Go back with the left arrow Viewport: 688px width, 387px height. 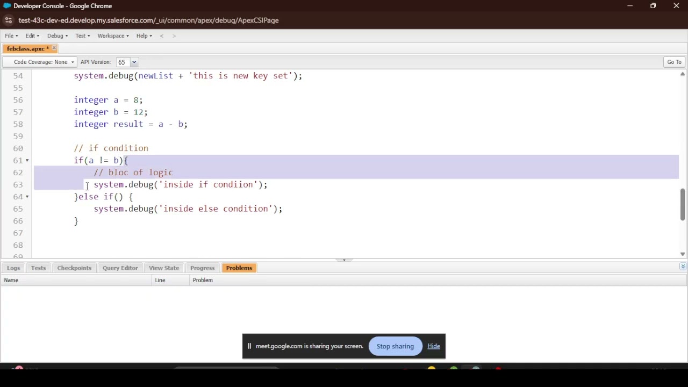click(x=162, y=36)
